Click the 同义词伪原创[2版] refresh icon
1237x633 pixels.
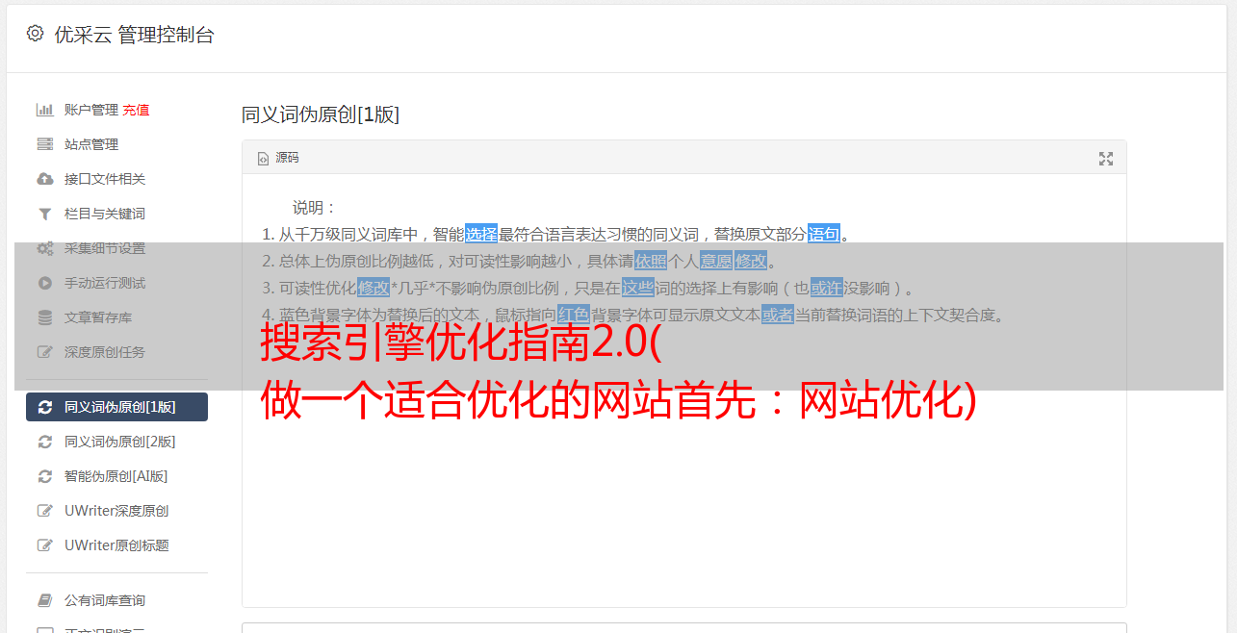coord(44,442)
